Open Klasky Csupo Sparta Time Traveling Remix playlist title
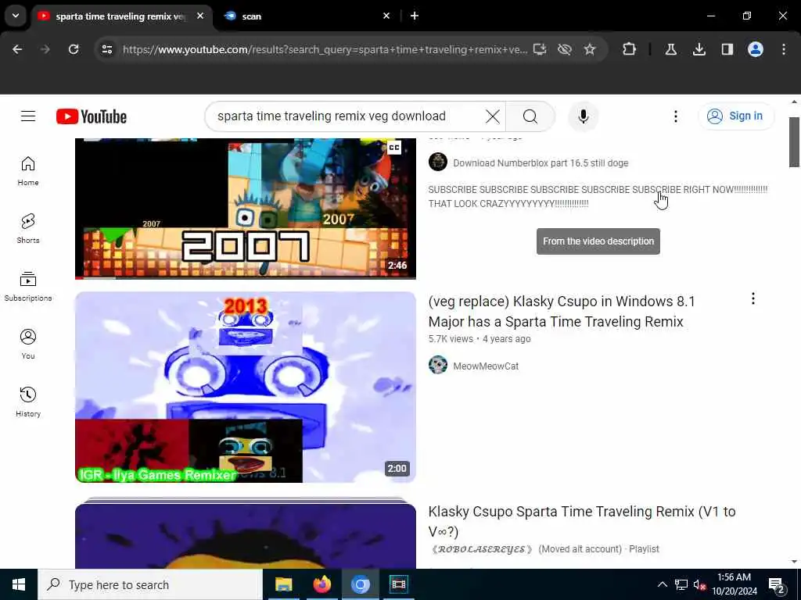The width and height of the screenshot is (801, 600). [581, 521]
